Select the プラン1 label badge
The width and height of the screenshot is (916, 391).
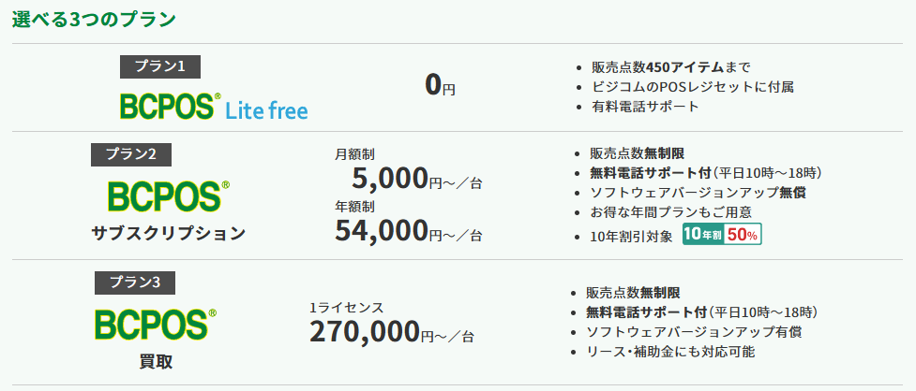point(160,66)
